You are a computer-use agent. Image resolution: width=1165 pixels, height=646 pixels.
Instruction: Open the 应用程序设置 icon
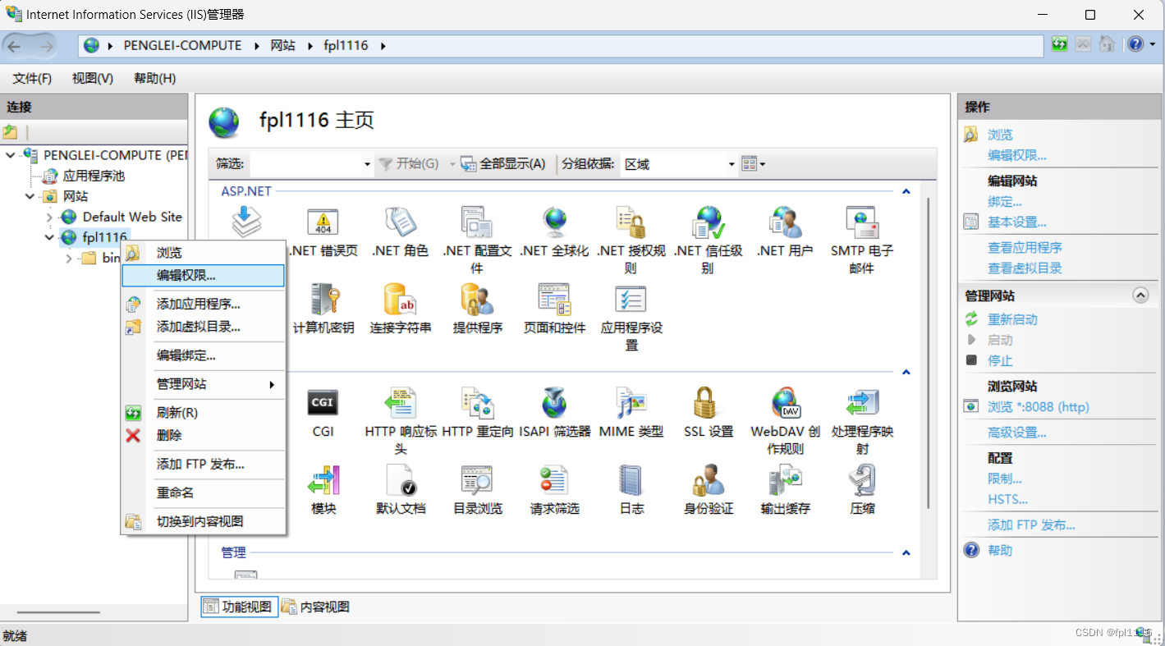click(x=631, y=300)
